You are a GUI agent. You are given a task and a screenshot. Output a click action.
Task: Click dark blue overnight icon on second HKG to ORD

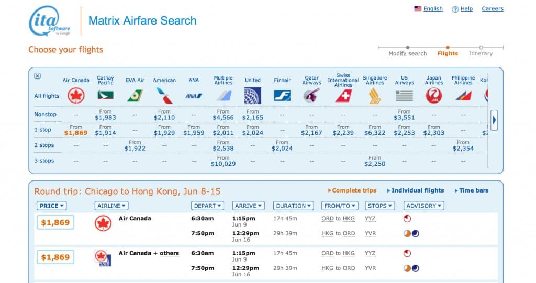(416, 268)
